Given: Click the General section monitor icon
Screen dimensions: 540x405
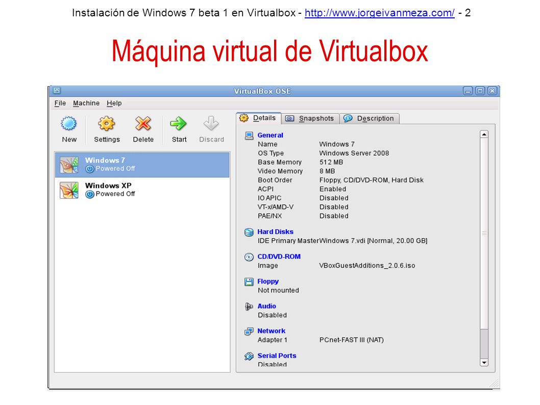Looking at the screenshot, I should click(x=249, y=135).
